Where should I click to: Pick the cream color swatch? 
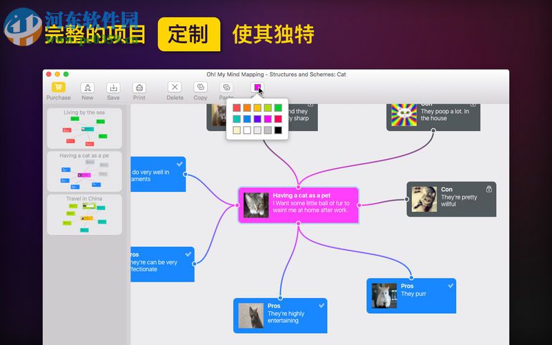click(x=237, y=130)
